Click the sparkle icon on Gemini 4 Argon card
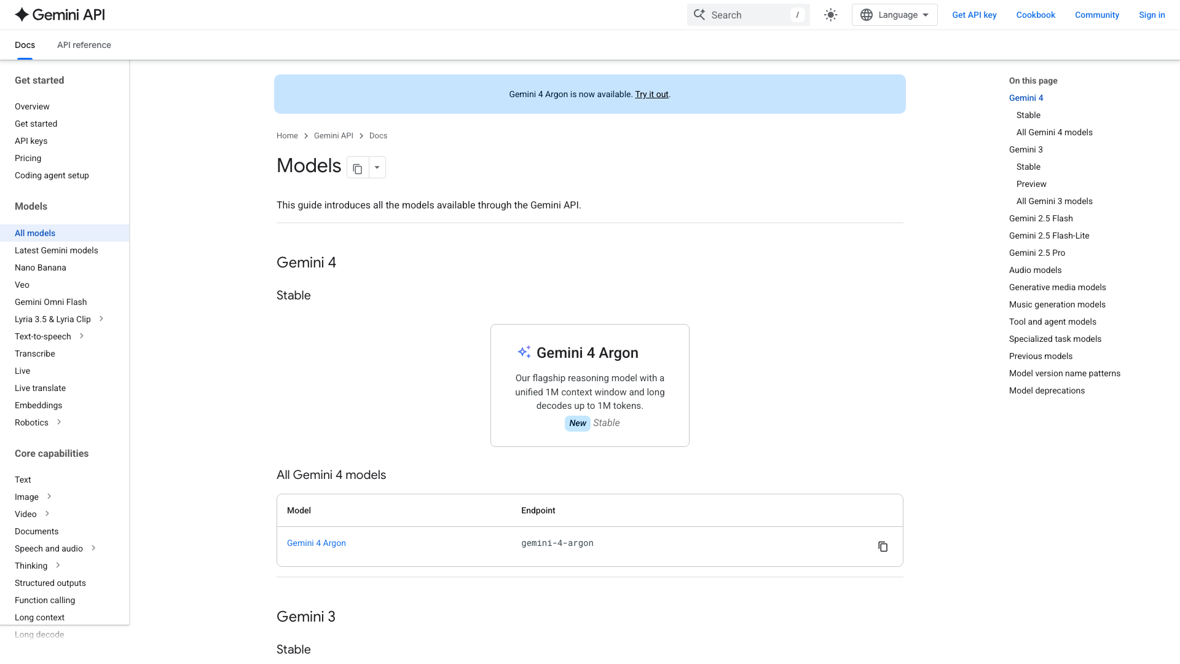The image size is (1180, 664). [x=524, y=352]
